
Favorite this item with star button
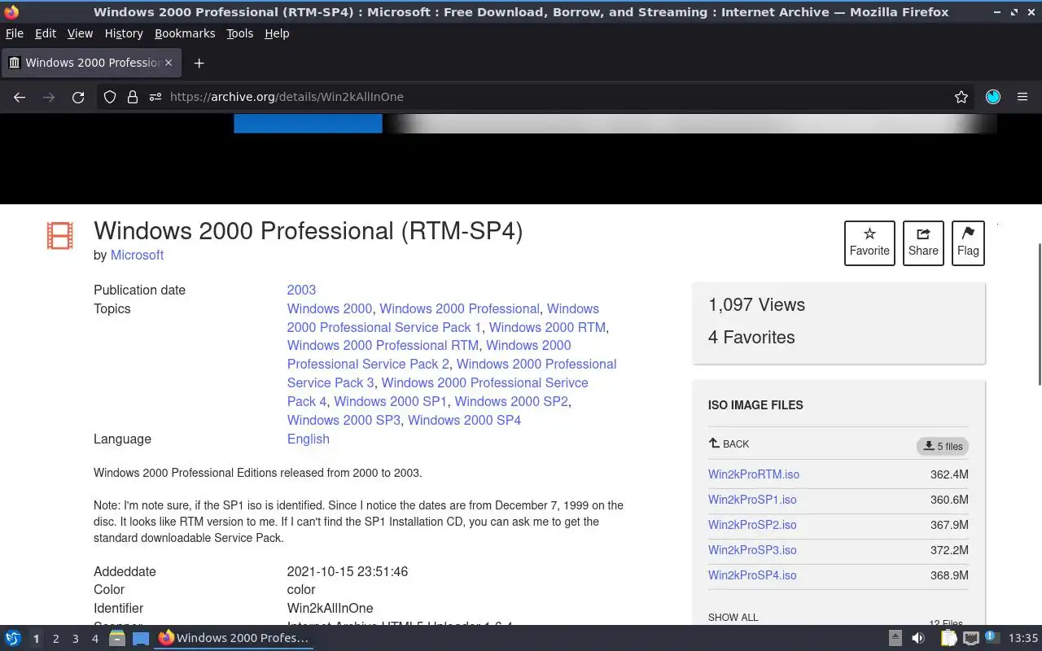[869, 242]
